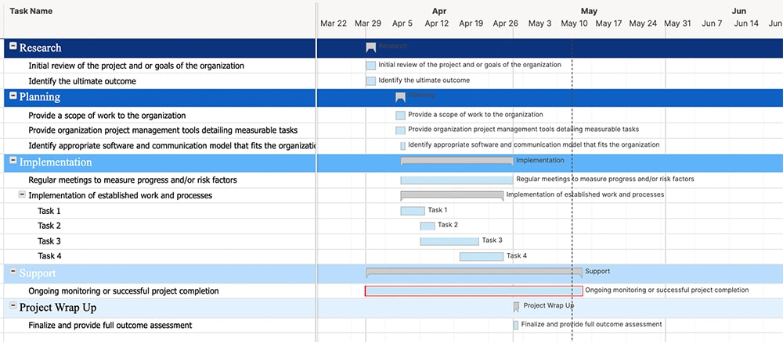This screenshot has width=783, height=342.
Task: Click the May 3 week header
Action: point(540,23)
